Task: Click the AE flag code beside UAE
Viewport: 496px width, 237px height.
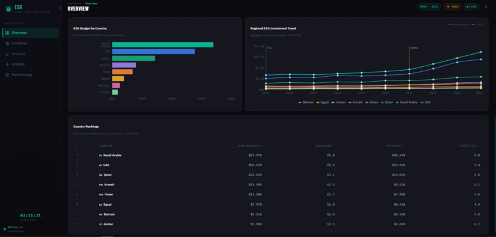Action: coord(100,165)
